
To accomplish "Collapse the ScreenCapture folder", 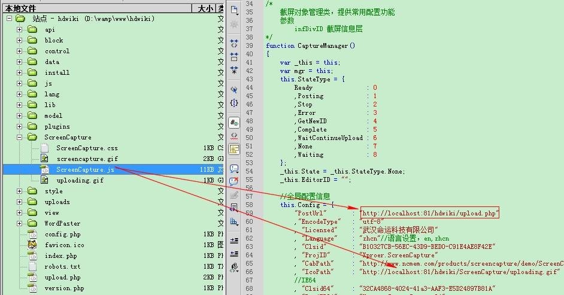I will (x=19, y=137).
